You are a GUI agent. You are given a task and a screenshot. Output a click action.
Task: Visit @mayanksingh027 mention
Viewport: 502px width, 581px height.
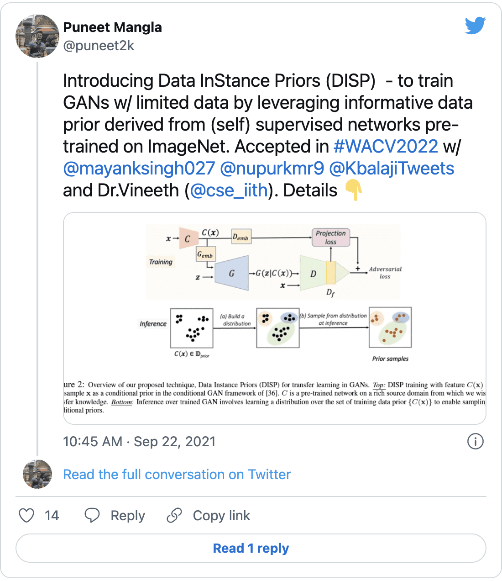coord(139,169)
